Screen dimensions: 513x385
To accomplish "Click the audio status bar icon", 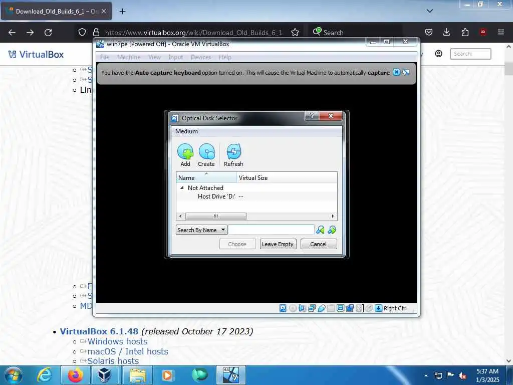I will [x=302, y=308].
